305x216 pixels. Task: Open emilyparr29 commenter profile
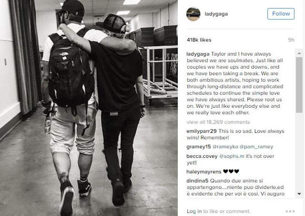point(202,131)
